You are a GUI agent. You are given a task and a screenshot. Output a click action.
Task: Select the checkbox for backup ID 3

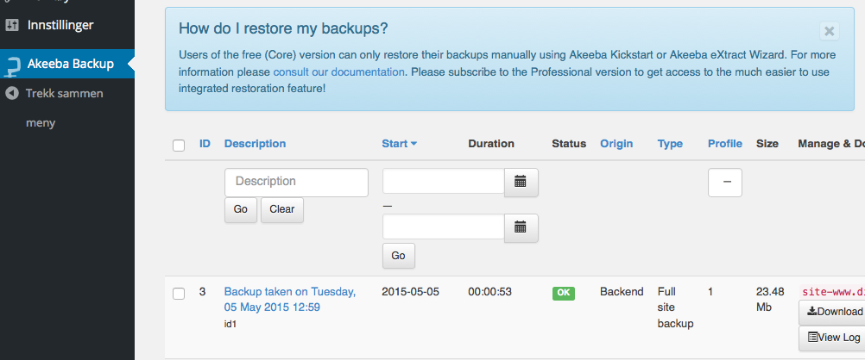[179, 294]
